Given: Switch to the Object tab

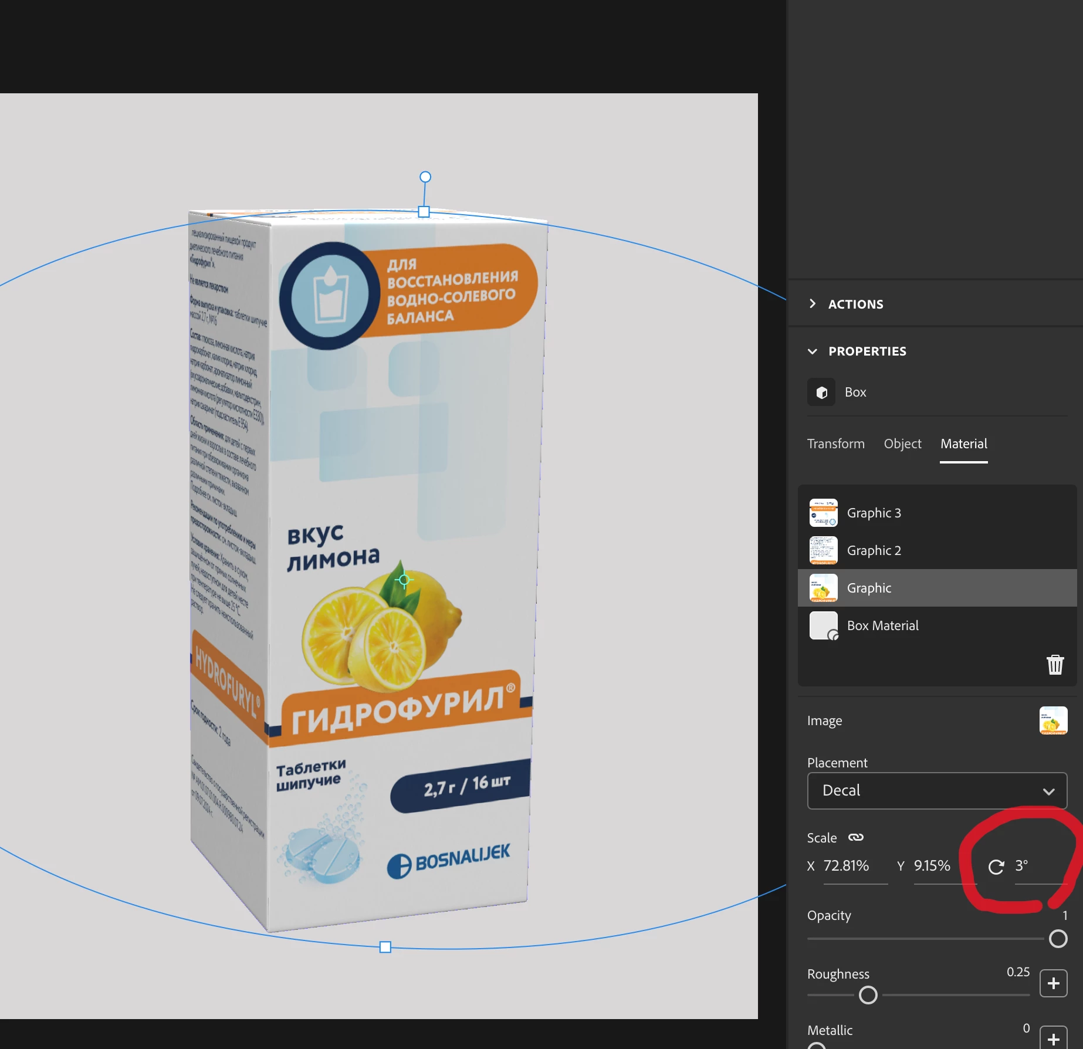Looking at the screenshot, I should tap(902, 444).
